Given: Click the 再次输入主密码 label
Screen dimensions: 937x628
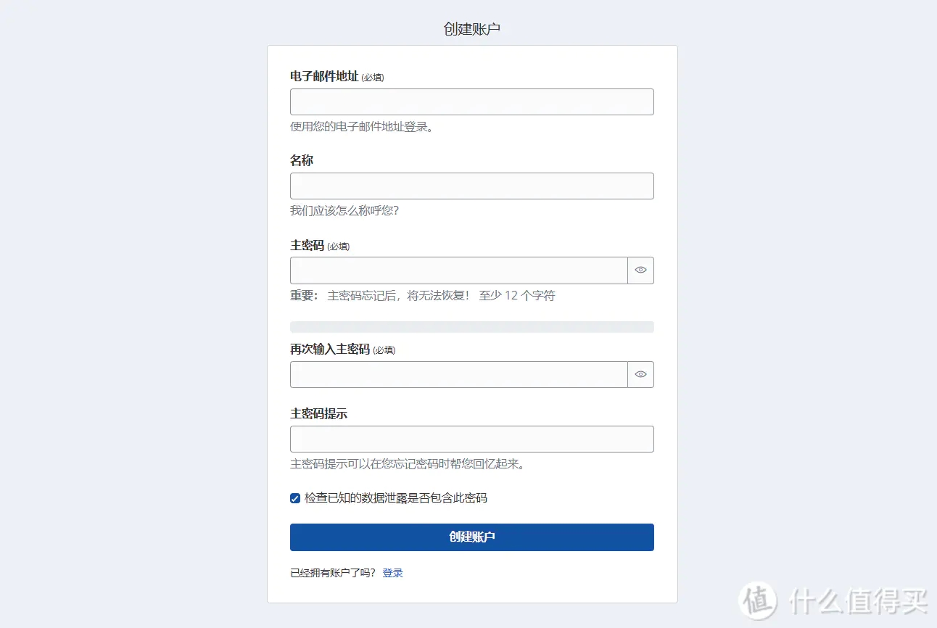Looking at the screenshot, I should click(x=330, y=350).
